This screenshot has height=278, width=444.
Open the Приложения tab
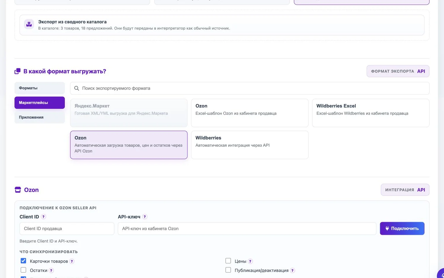click(40, 117)
